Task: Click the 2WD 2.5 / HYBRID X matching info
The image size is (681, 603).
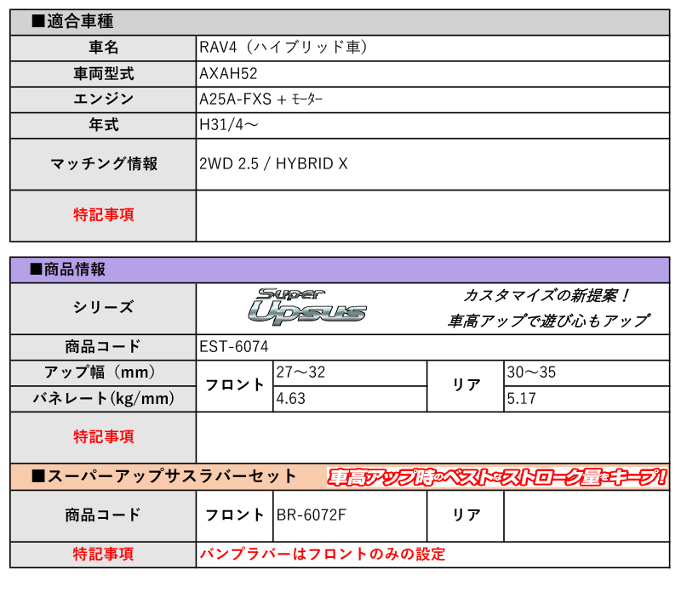Action: tap(273, 164)
